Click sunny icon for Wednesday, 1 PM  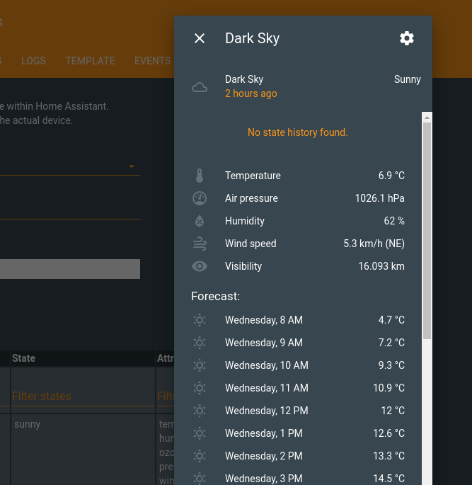click(x=200, y=433)
